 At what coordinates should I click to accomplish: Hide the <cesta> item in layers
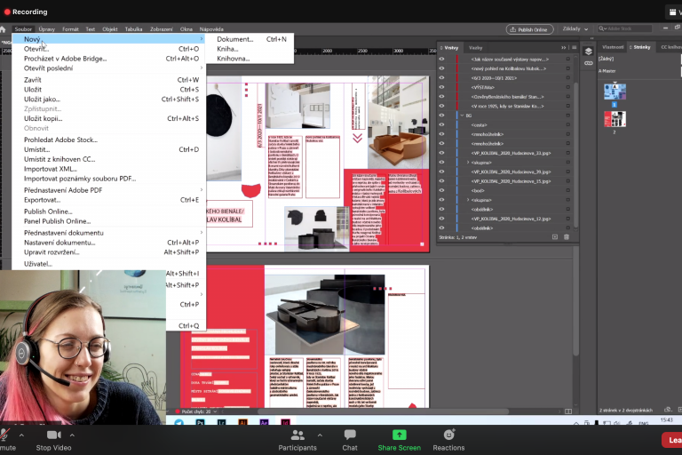tap(441, 125)
